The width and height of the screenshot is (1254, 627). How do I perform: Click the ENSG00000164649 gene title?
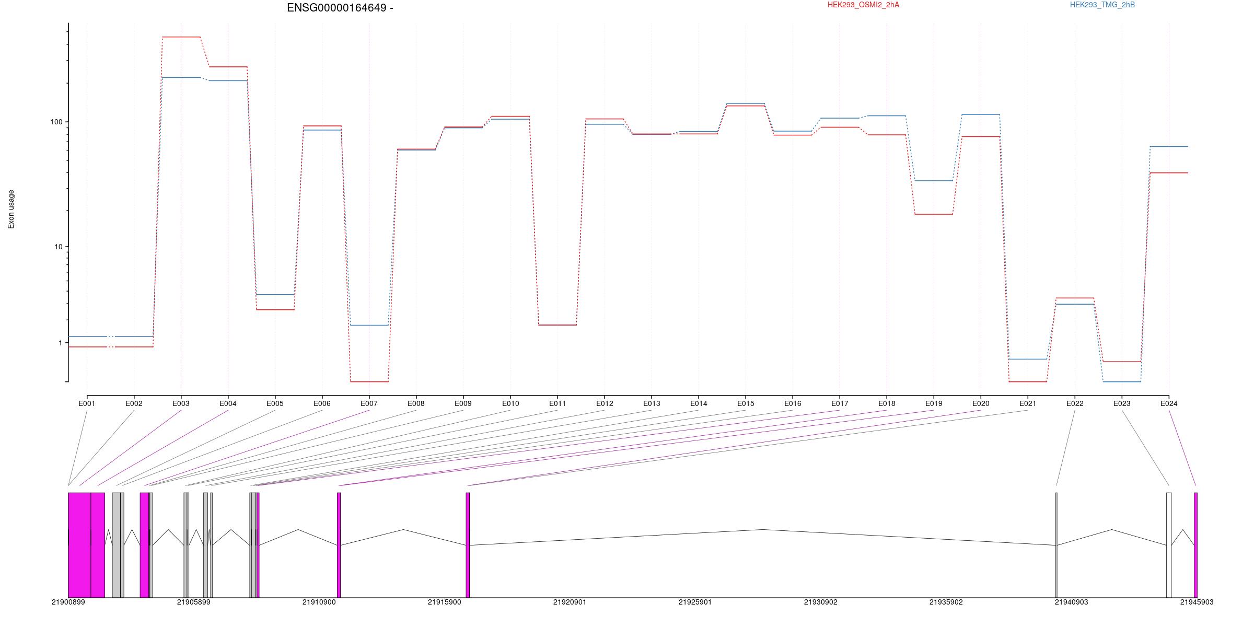(x=340, y=8)
